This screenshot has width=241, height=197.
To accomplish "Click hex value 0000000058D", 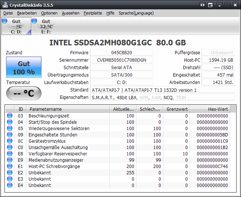I will (x=212, y=135).
